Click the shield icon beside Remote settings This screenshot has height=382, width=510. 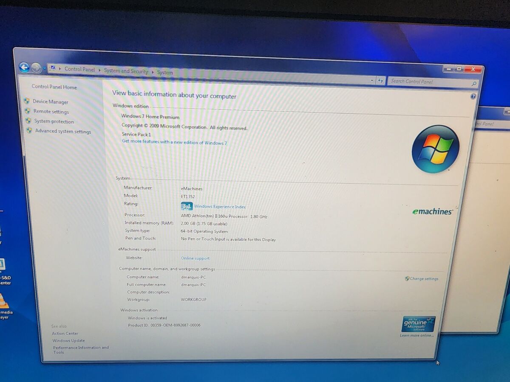pyautogui.click(x=27, y=111)
